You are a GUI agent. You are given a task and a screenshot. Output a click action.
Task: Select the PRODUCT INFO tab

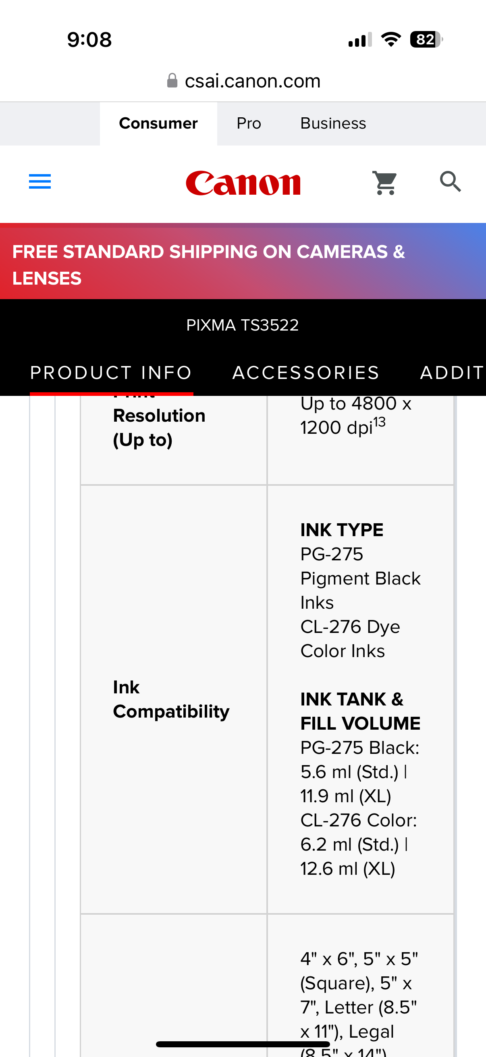tap(111, 372)
